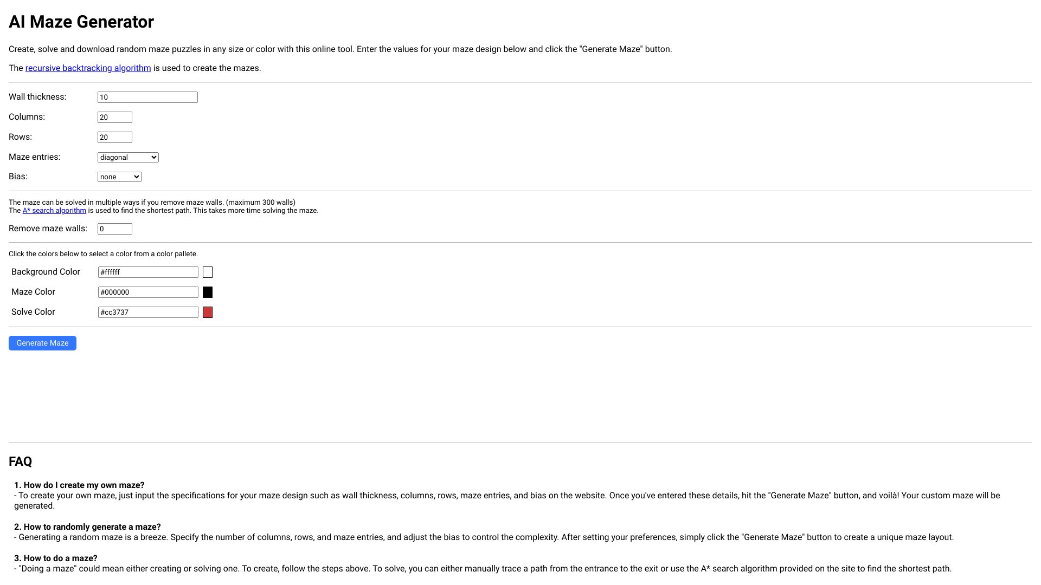Viewport: 1041px width, 585px height.
Task: Click the "How do I create my own maze?" question
Action: pos(79,485)
